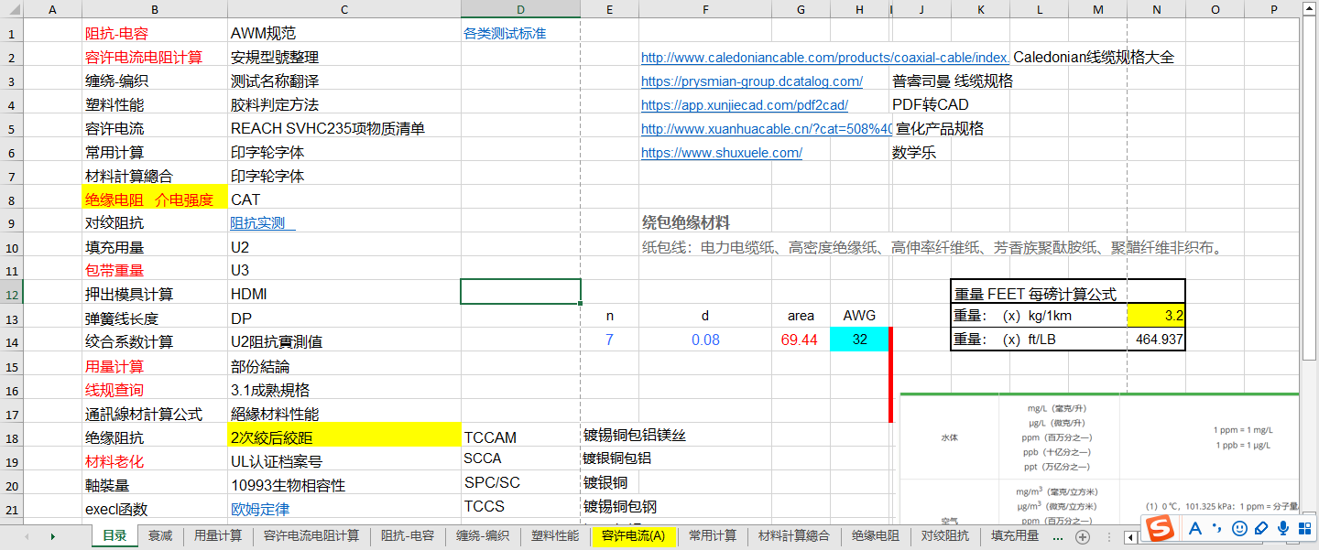Select the yellow cell containing 3.2

coord(1156,316)
